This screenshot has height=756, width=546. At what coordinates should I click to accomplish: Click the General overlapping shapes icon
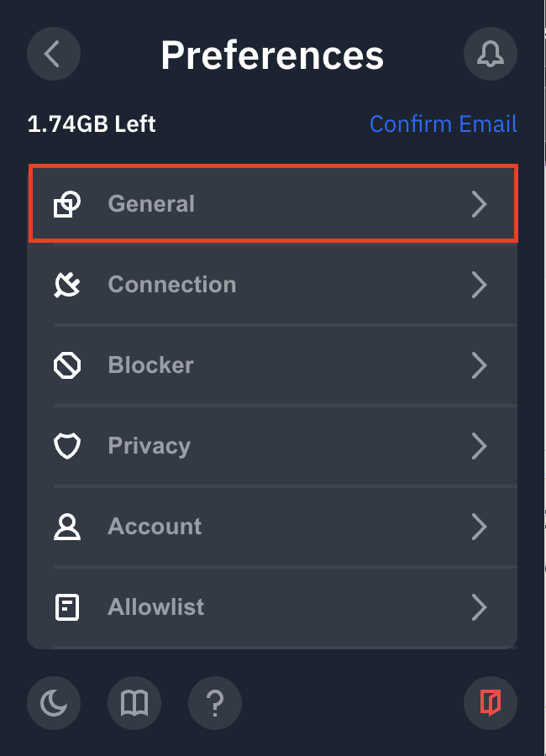coord(67,204)
